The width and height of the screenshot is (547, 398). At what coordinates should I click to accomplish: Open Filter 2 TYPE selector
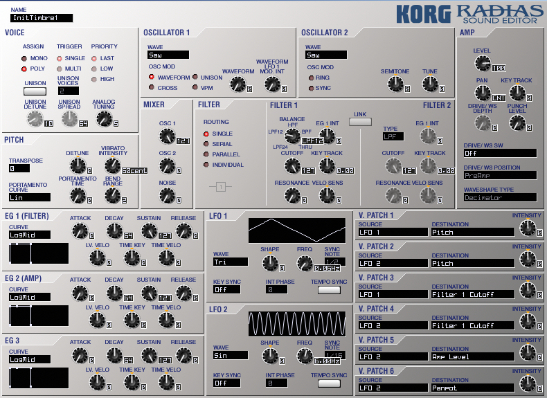coord(393,137)
